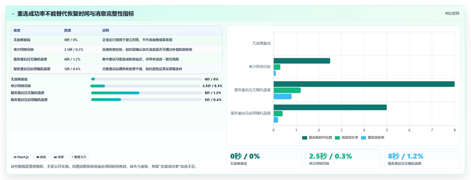
Task: Click footer note starting 这些数值是情景模拟
Action: (x=105, y=167)
